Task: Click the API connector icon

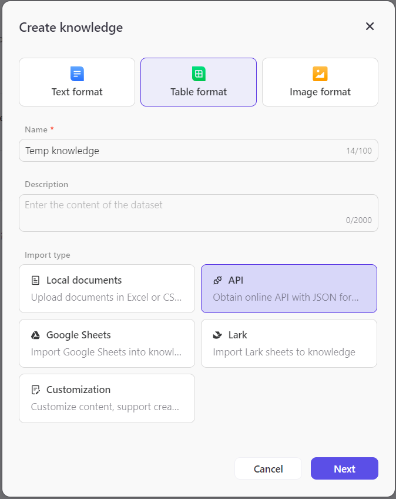Action: (218, 280)
